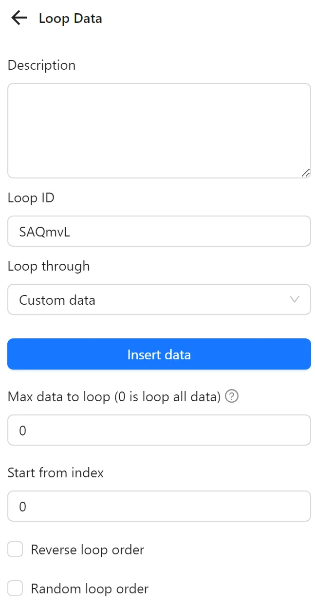The width and height of the screenshot is (315, 608).
Task: Click the Max data to loop input
Action: 159,430
